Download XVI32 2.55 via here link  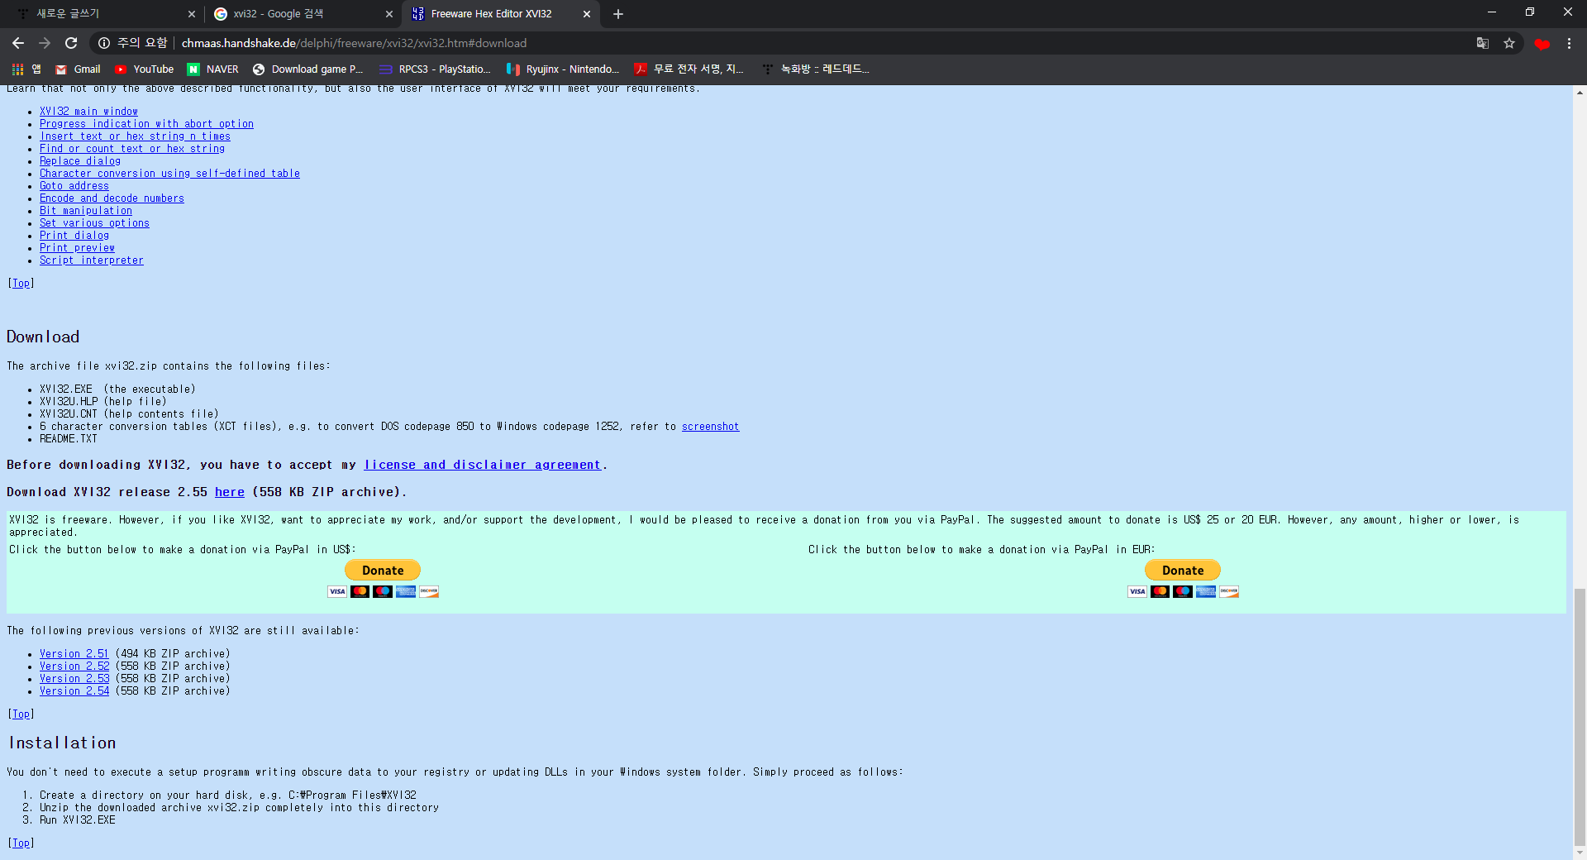coord(230,492)
